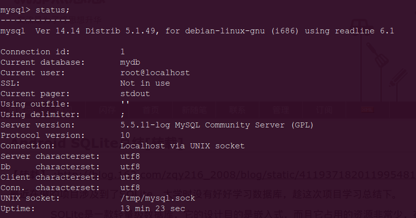The image size is (416, 218).
Task: Click the root@localhost user value
Action: pyautogui.click(x=155, y=73)
